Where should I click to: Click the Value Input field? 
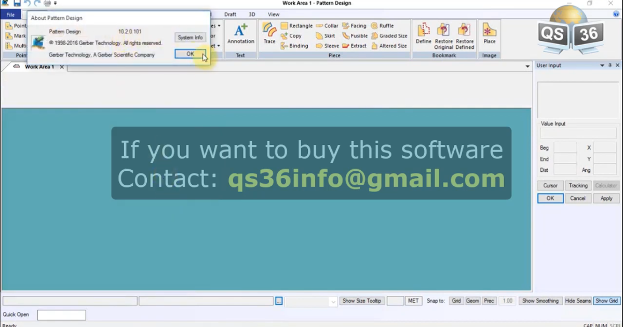click(578, 133)
